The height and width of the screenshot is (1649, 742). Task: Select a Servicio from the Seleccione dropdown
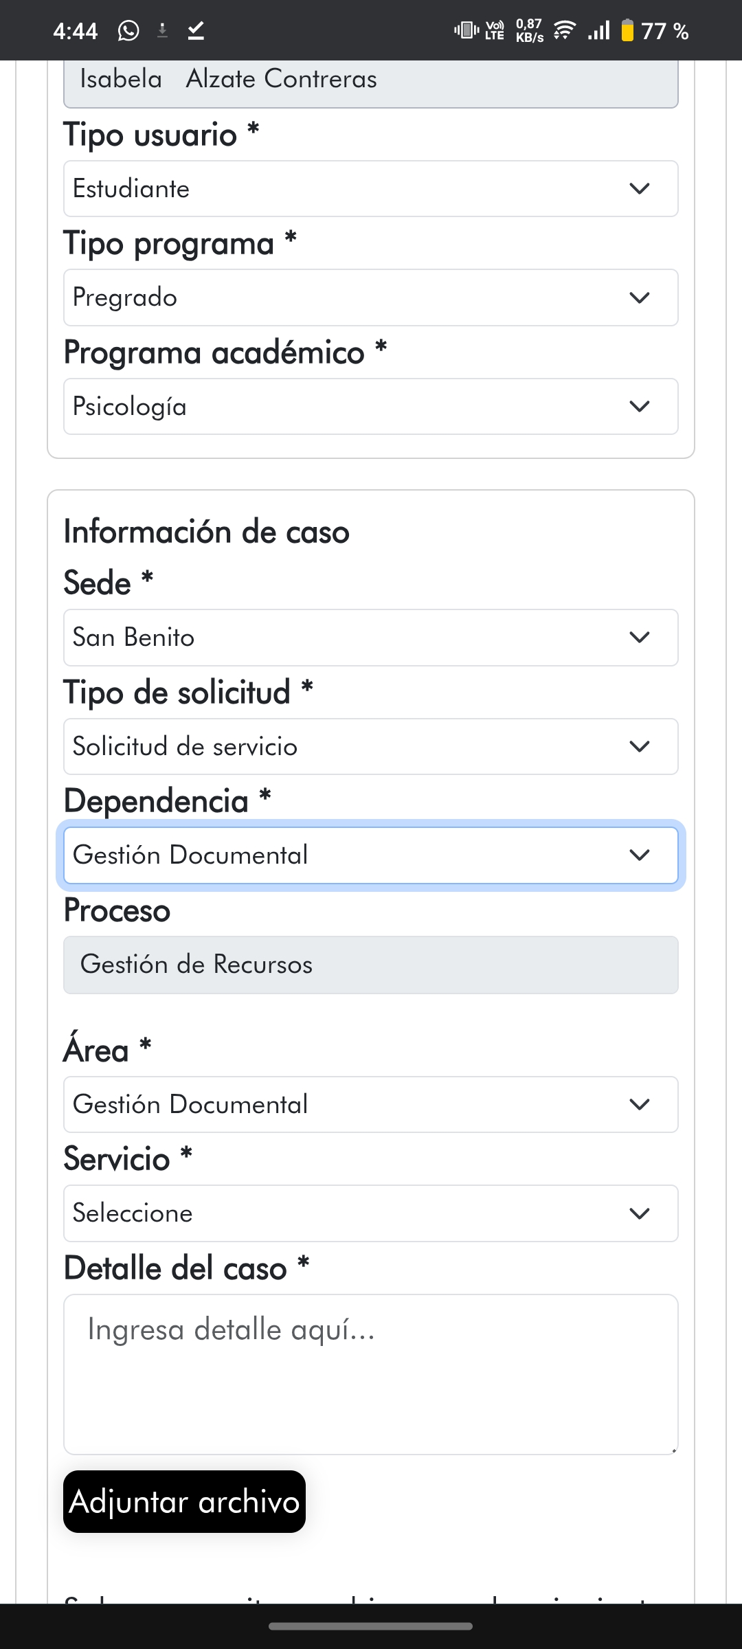click(371, 1213)
